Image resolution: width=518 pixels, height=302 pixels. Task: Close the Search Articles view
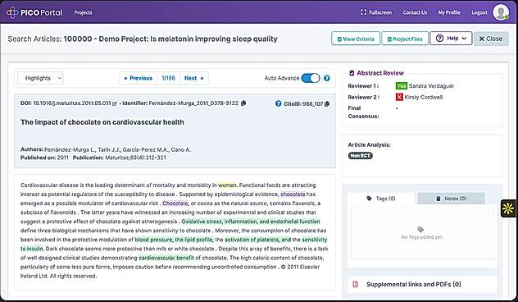(491, 39)
